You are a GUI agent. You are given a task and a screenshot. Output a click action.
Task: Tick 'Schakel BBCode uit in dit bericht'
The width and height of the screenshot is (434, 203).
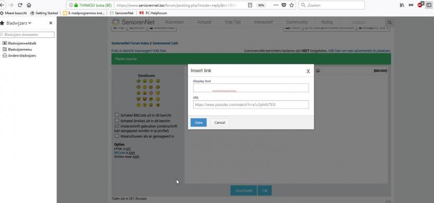117,115
